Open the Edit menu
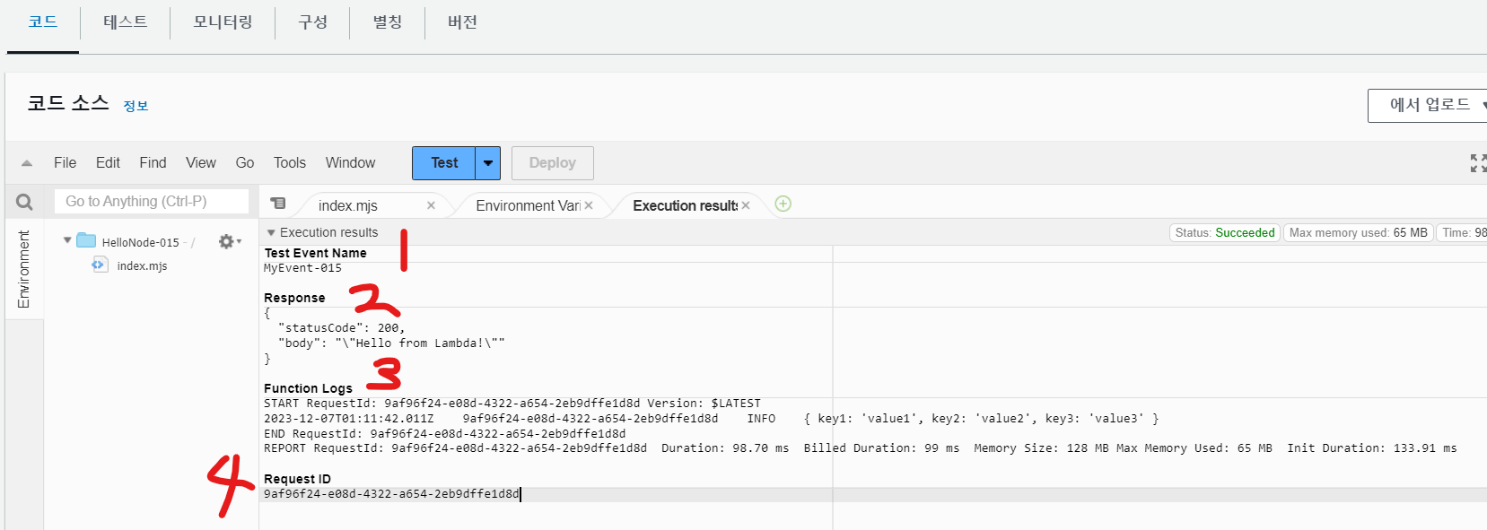The height and width of the screenshot is (530, 1487). pos(108,162)
